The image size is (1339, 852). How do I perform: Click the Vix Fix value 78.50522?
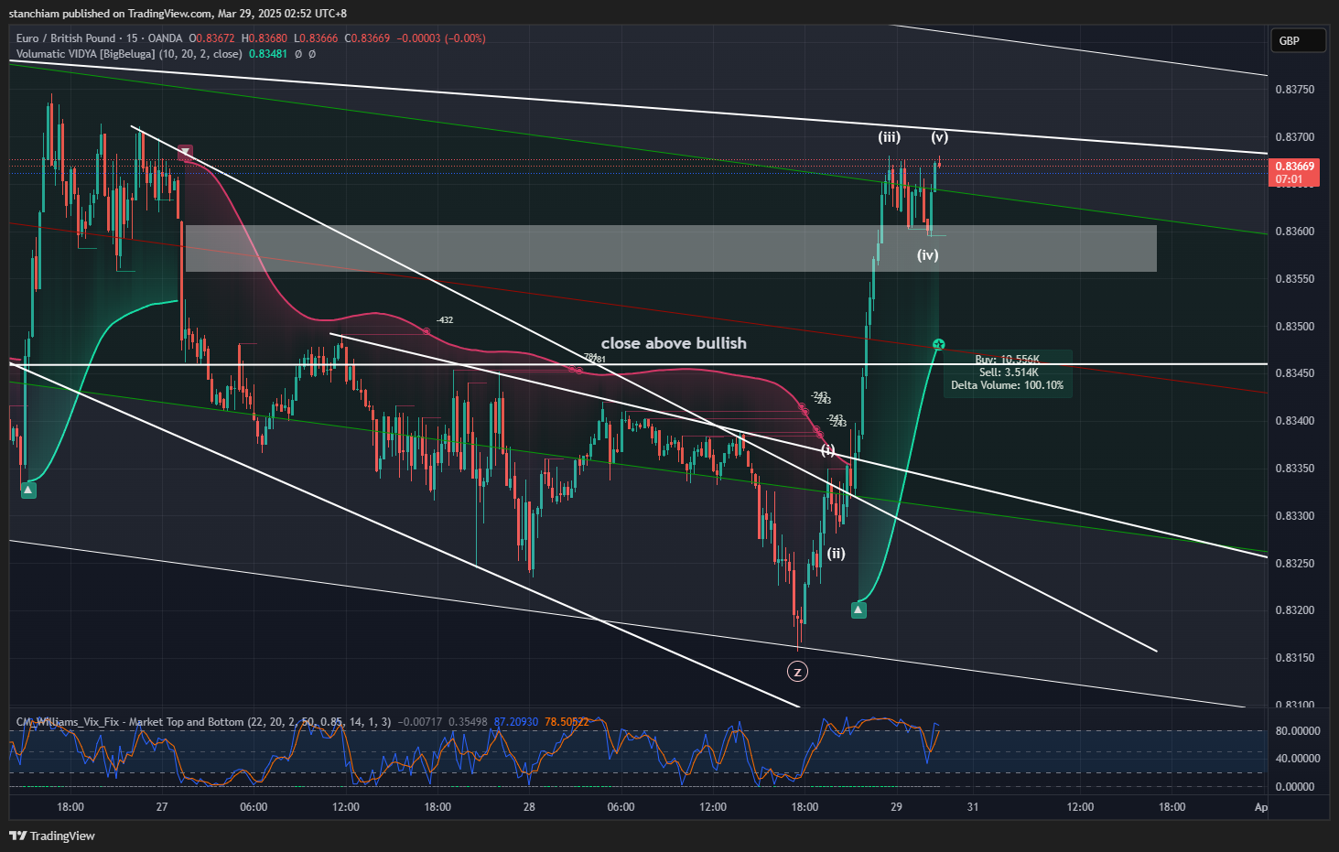point(567,722)
